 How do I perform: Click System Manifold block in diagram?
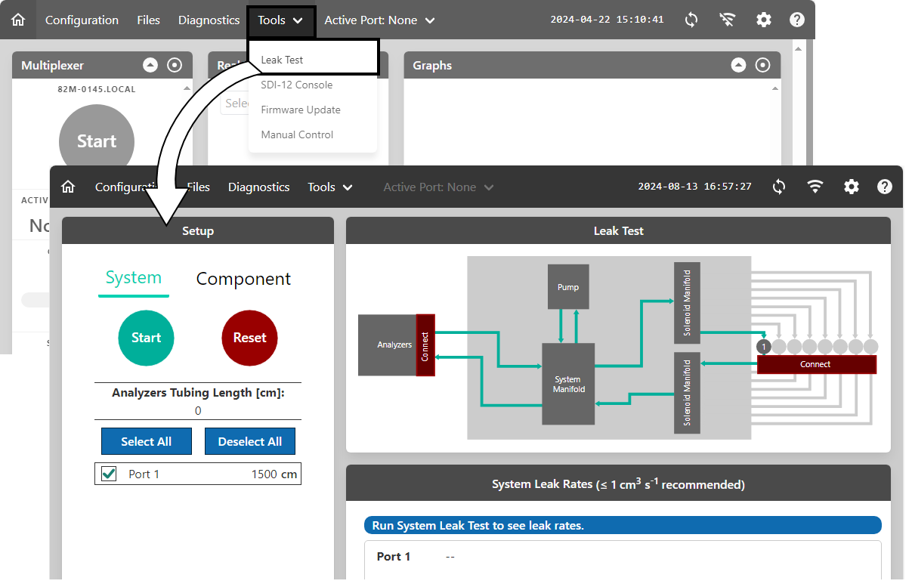coord(568,384)
